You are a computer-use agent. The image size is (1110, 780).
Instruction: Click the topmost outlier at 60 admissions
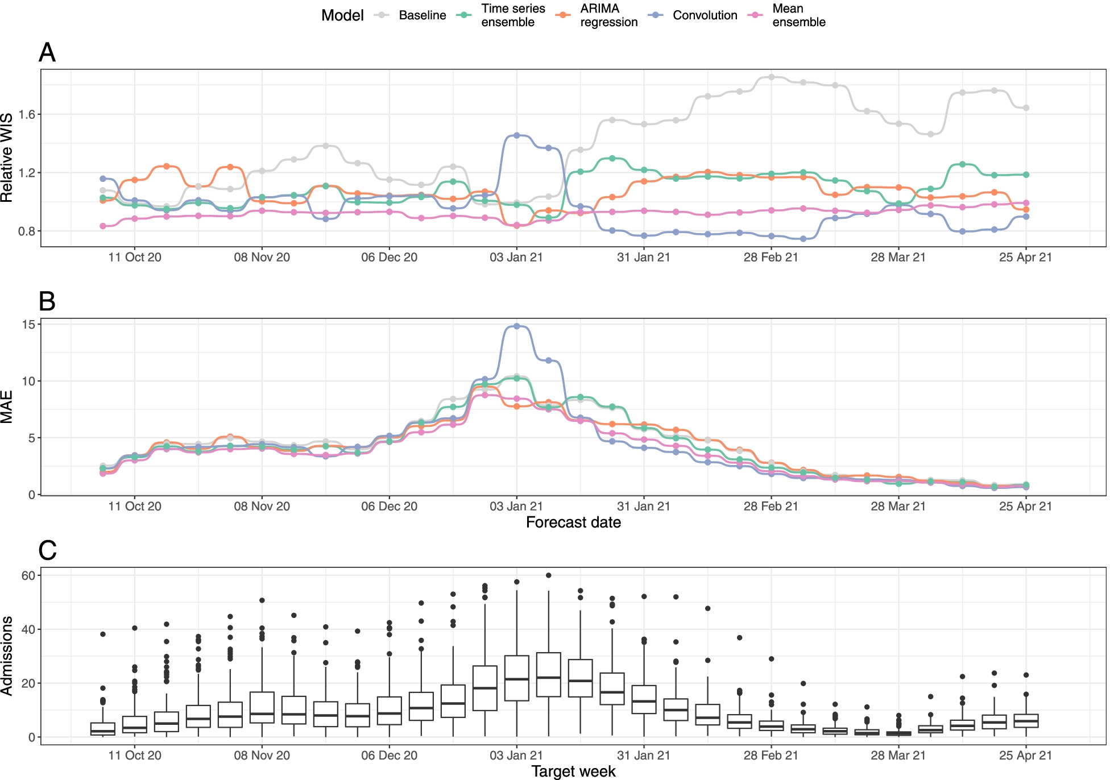pyautogui.click(x=549, y=575)
